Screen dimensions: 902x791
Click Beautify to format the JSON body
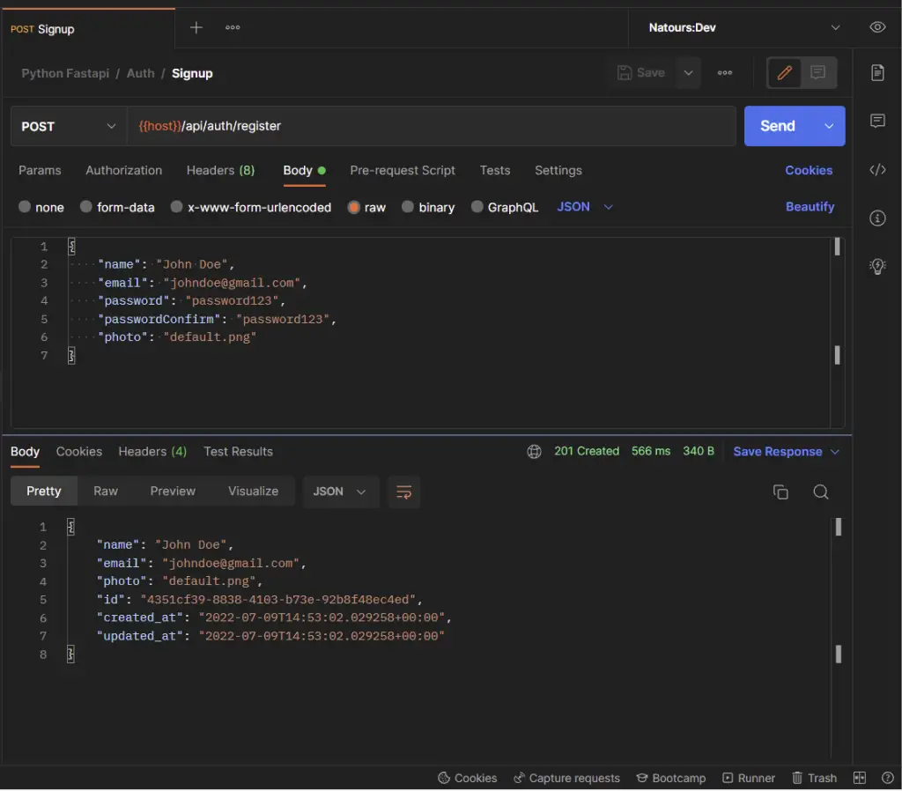point(810,207)
